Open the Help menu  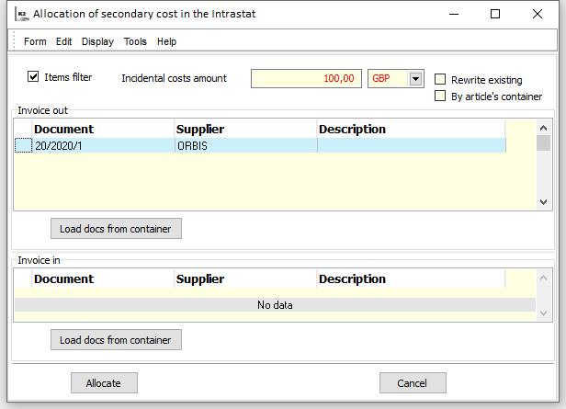pyautogui.click(x=166, y=41)
